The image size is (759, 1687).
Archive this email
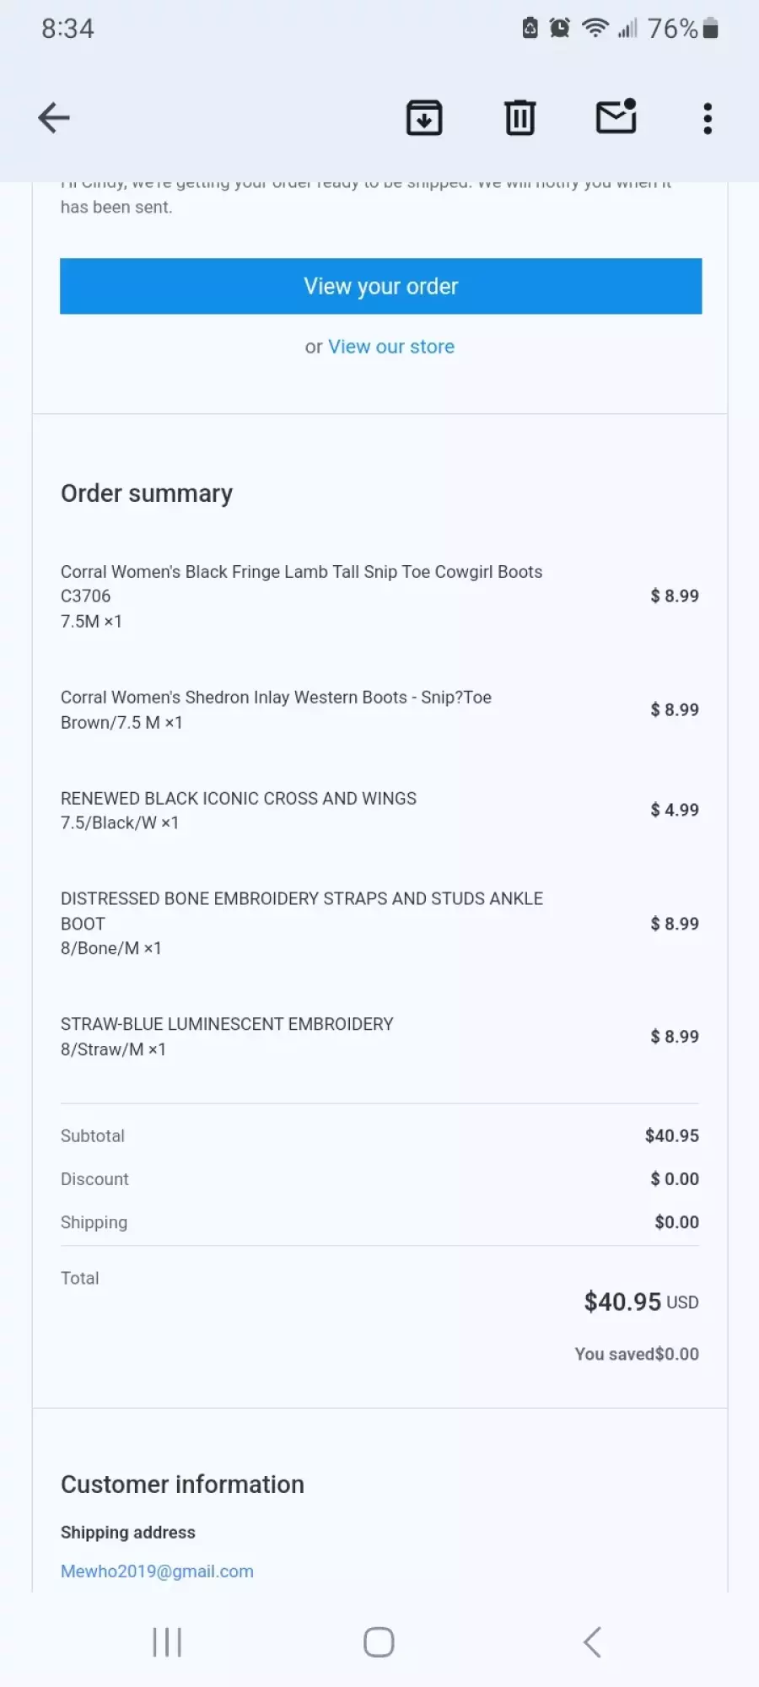click(x=424, y=118)
